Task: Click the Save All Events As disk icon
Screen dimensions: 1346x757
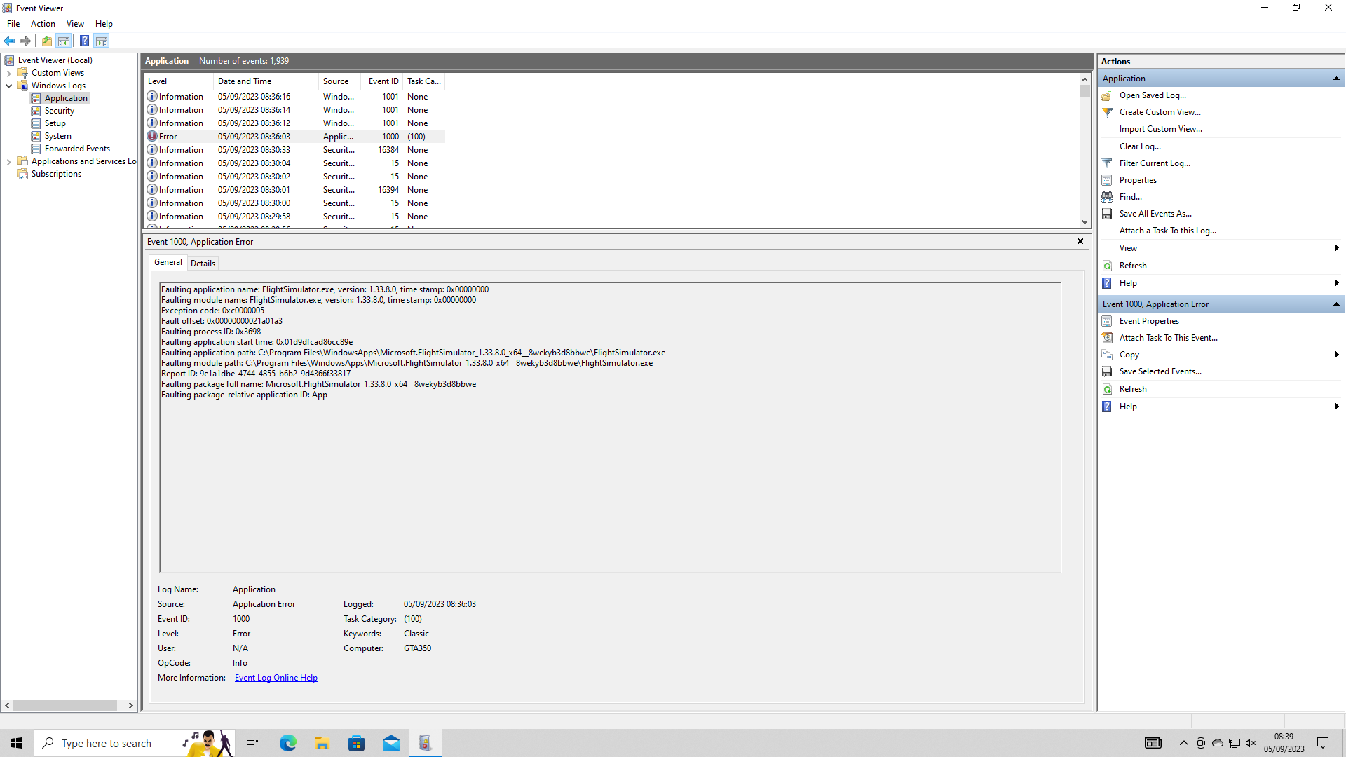Action: tap(1107, 214)
